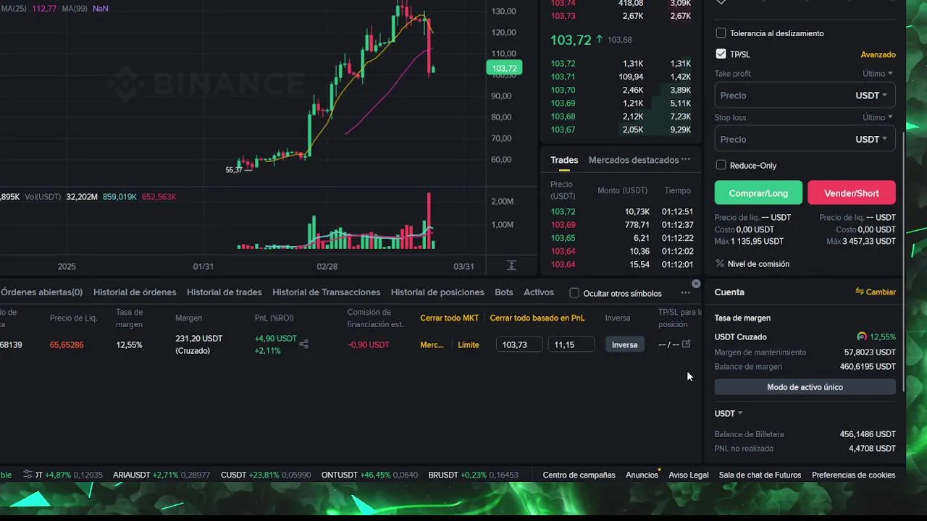This screenshot has width=927, height=521.
Task: Open Nivel de comisión link
Action: (x=758, y=264)
